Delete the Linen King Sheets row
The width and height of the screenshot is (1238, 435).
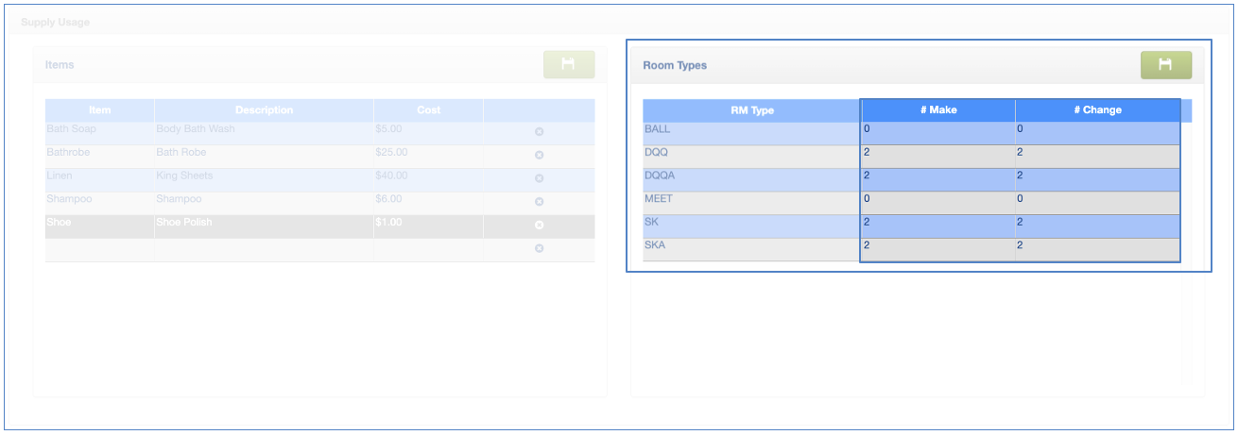coord(539,179)
